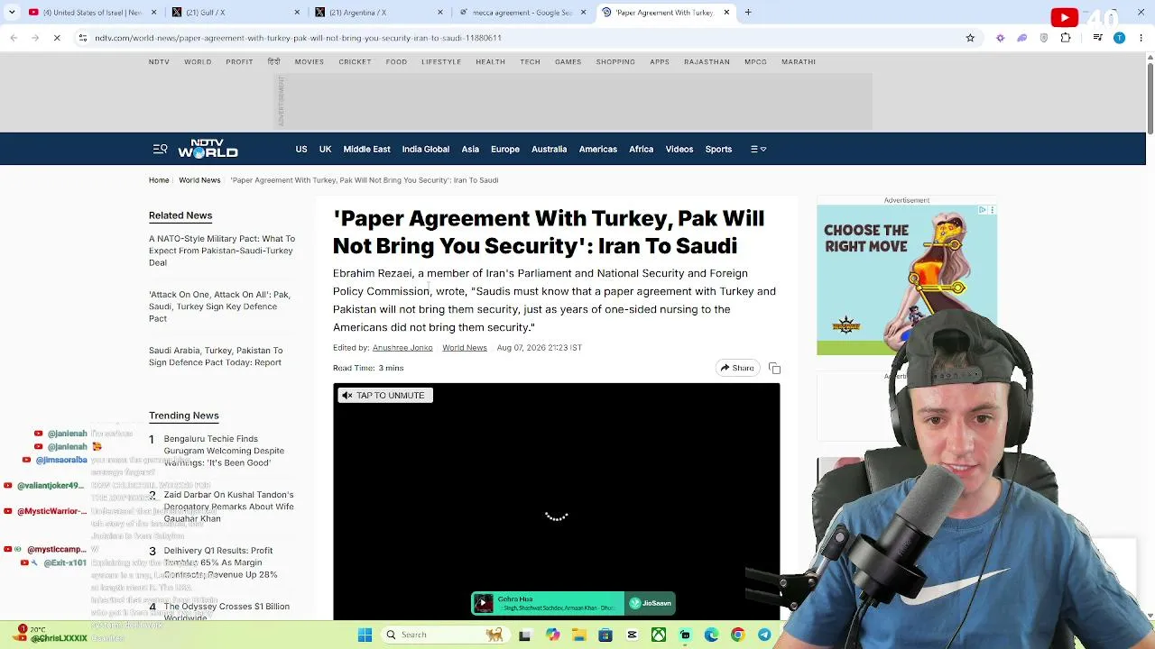This screenshot has height=649, width=1155.
Task: Open the media control toolbar icon
Action: click(1097, 38)
